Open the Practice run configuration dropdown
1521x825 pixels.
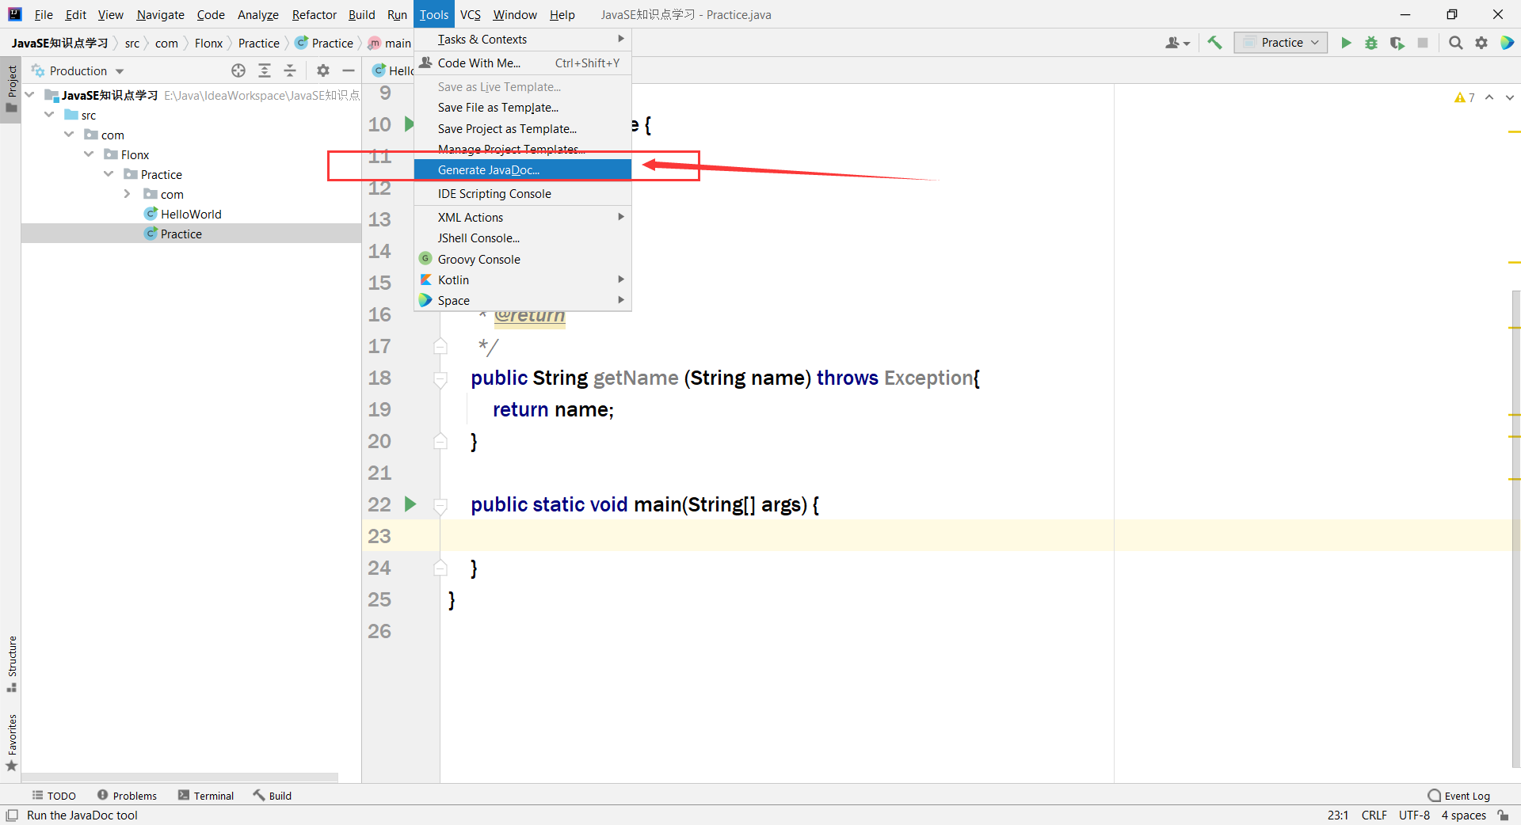click(x=1280, y=43)
